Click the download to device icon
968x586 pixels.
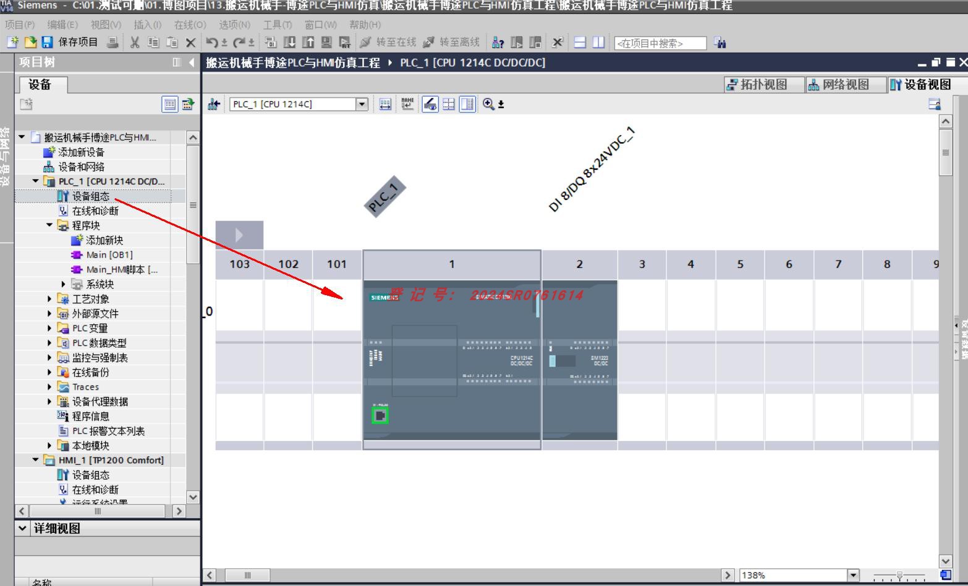click(289, 42)
